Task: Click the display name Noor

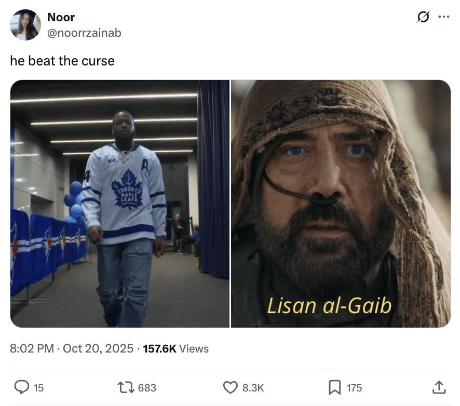Action: tap(61, 17)
